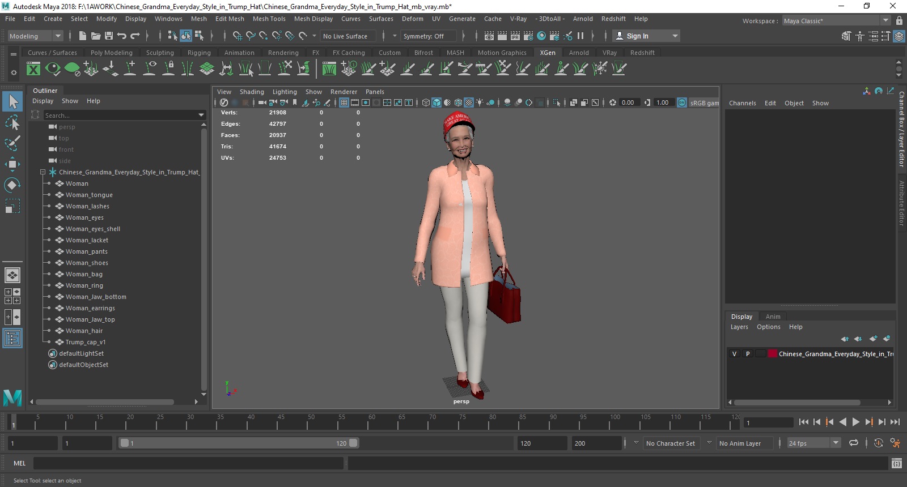Open the Outliner search filter dropdown arrow
This screenshot has width=907, height=487.
coord(201,115)
